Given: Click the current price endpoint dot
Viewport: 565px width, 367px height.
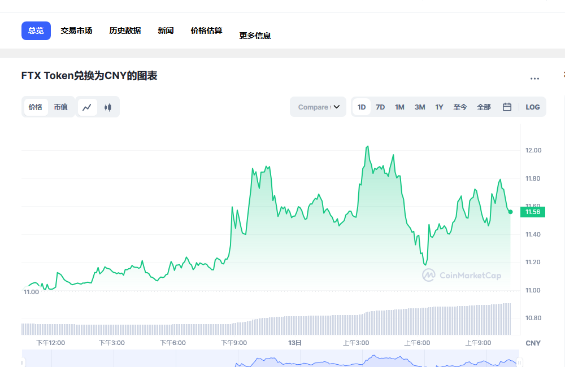Looking at the screenshot, I should pyautogui.click(x=510, y=212).
